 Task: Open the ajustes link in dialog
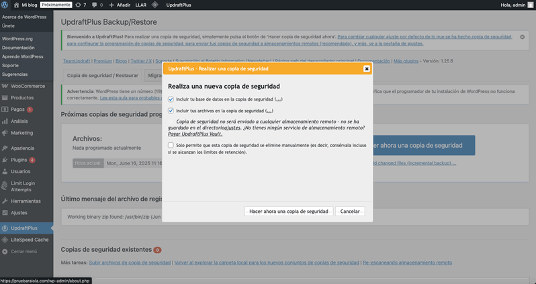pyautogui.click(x=232, y=128)
